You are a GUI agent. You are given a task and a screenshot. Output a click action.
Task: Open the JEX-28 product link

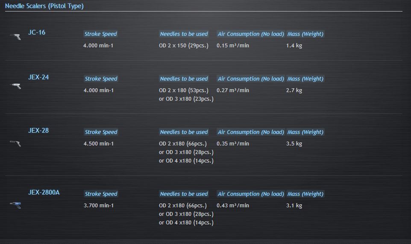(38, 131)
